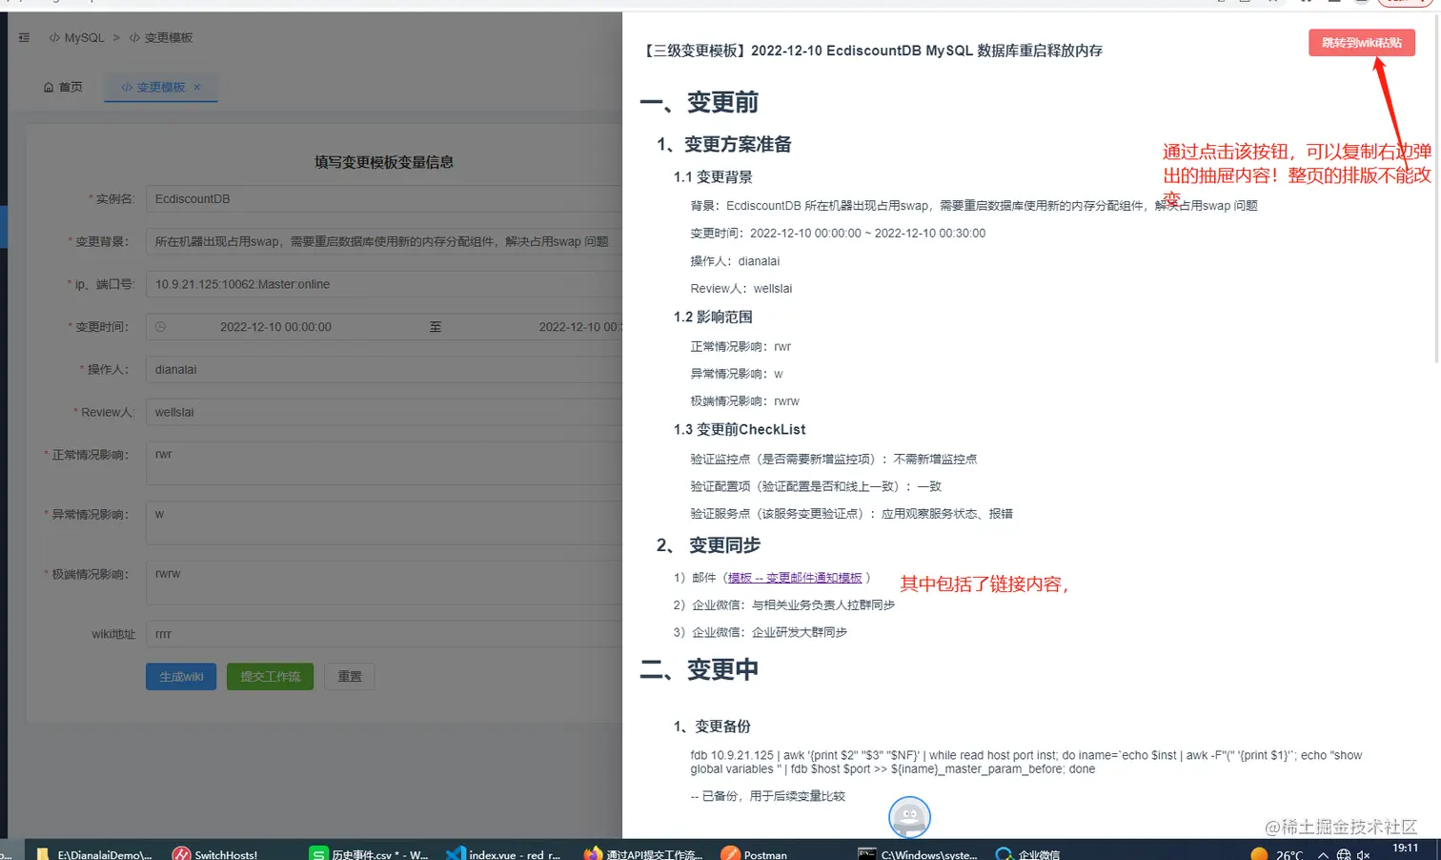This screenshot has width=1441, height=860.
Task: Click the volume icon in system tray
Action: pyautogui.click(x=1364, y=853)
